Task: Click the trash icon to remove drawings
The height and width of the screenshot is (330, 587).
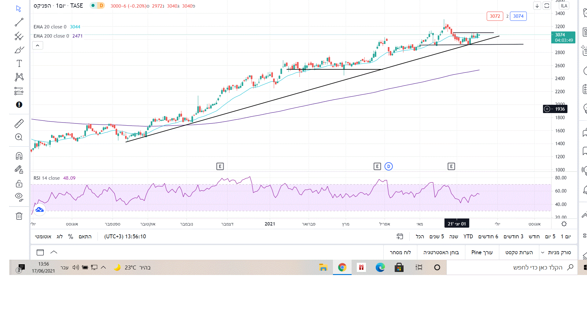Action: point(19,216)
